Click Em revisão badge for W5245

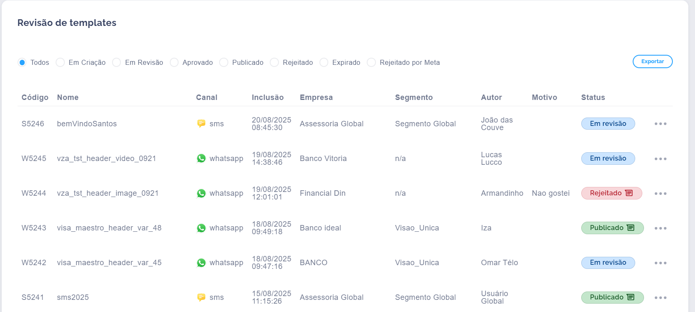[x=608, y=159]
